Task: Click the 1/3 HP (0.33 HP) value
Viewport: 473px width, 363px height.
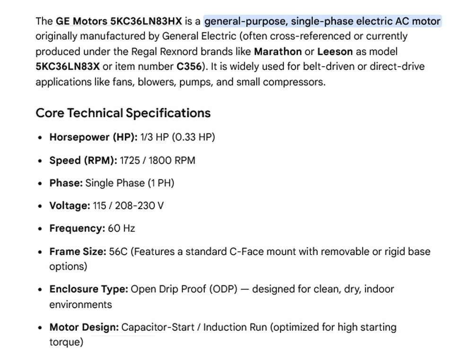Action: (178, 137)
